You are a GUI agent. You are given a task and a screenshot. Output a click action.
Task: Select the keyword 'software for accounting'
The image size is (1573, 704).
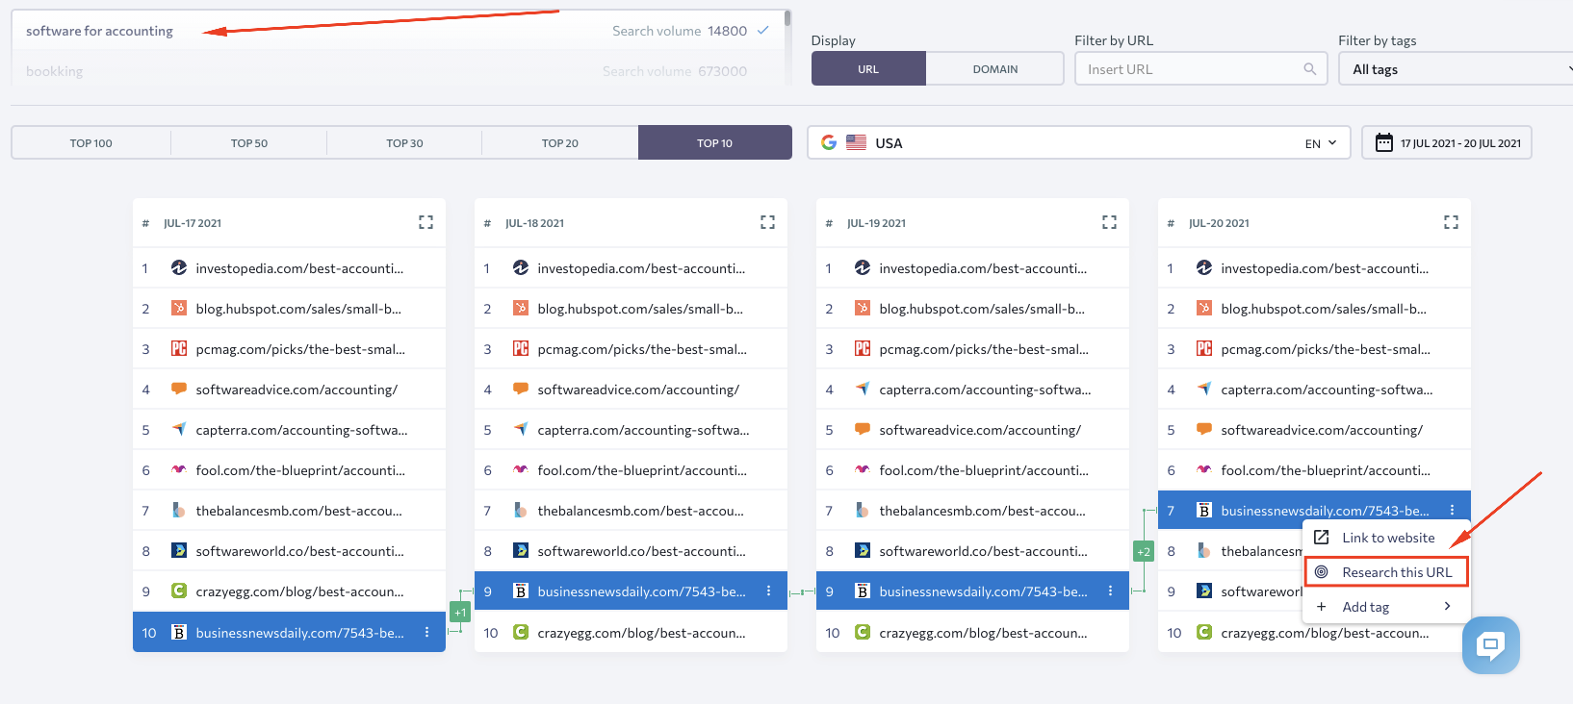click(99, 30)
